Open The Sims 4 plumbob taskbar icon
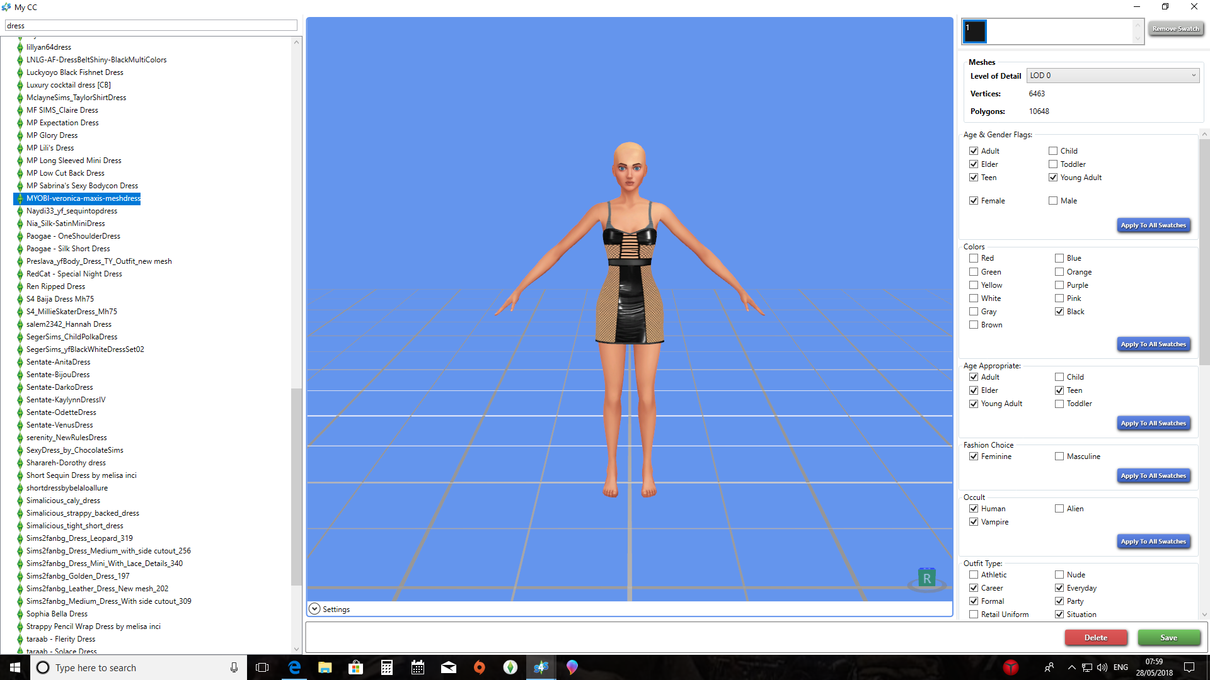This screenshot has height=680, width=1210. click(x=510, y=667)
